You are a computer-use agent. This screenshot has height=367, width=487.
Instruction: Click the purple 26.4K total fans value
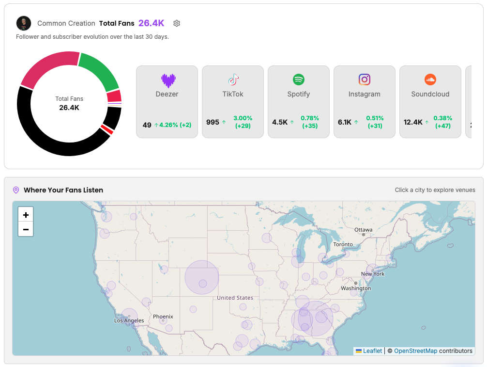(x=151, y=23)
